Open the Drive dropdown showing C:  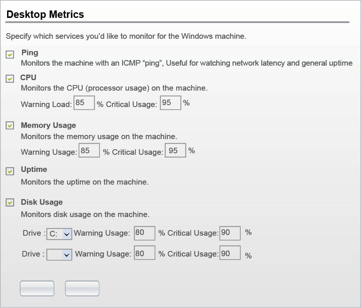(59, 234)
